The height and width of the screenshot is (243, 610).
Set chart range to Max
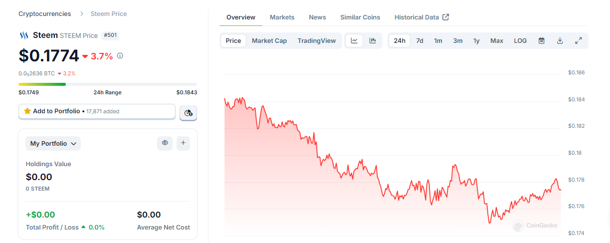click(497, 41)
